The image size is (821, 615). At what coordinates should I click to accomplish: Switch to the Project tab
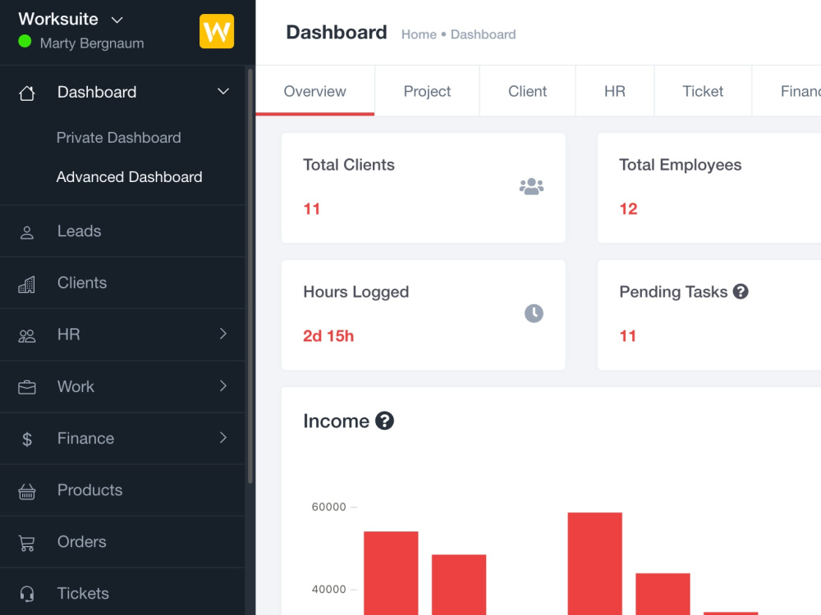tap(427, 91)
